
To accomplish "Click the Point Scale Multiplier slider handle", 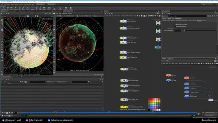I will 185,30.
